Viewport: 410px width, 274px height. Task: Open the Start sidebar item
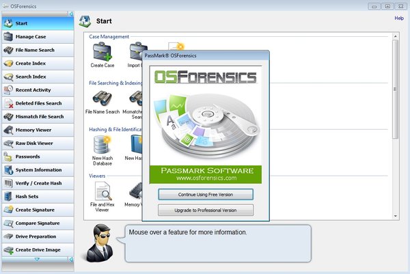click(x=38, y=23)
